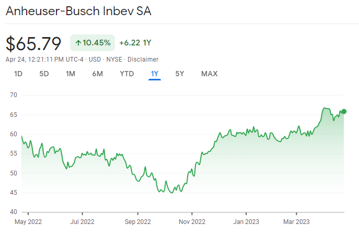Click the green endpoint dot on chart
This screenshot has width=359, height=236.
click(344, 111)
